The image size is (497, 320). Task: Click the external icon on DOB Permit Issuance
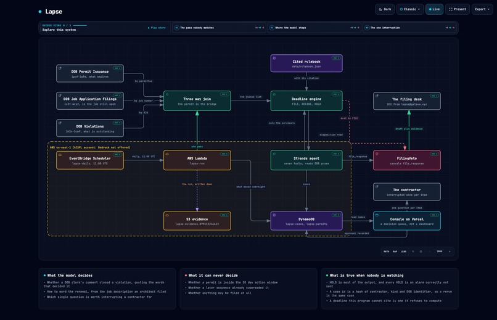pyautogui.click(x=60, y=68)
